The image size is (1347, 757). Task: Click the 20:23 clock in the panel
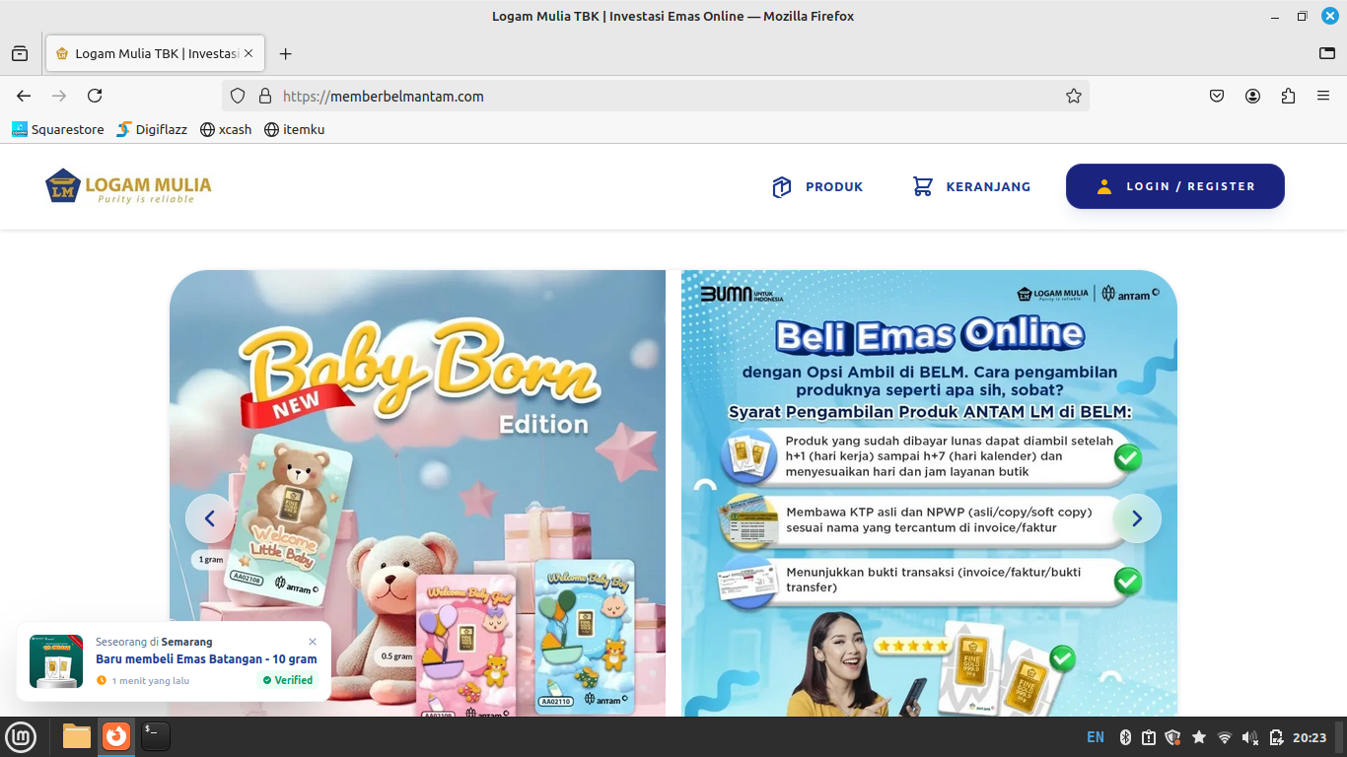point(1310,737)
